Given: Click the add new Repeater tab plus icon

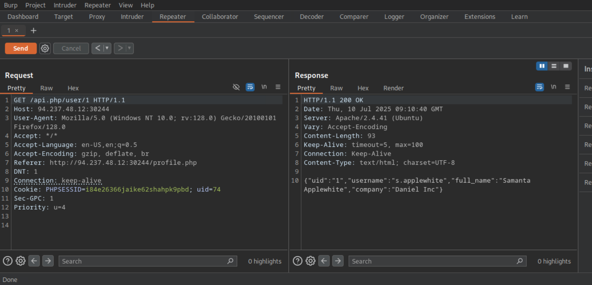Looking at the screenshot, I should point(33,31).
